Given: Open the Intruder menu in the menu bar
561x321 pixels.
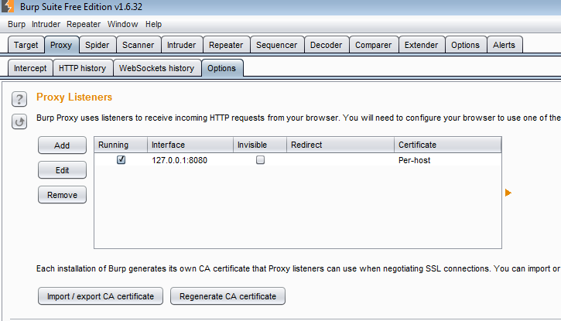Looking at the screenshot, I should (46, 25).
